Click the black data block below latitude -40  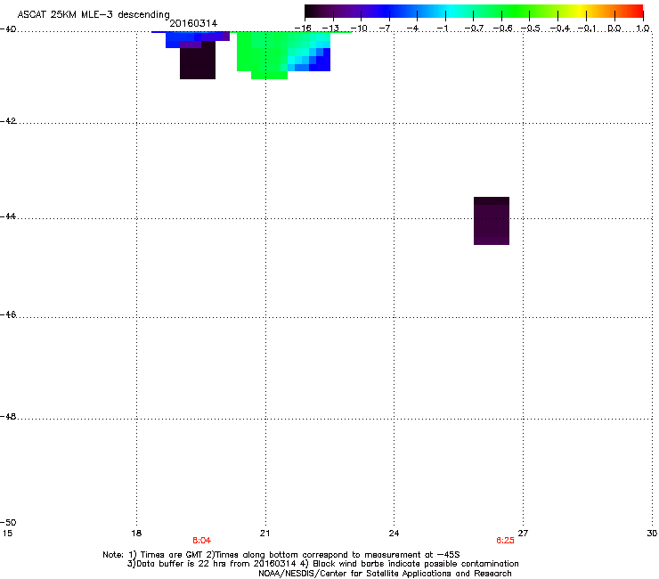coord(198,61)
